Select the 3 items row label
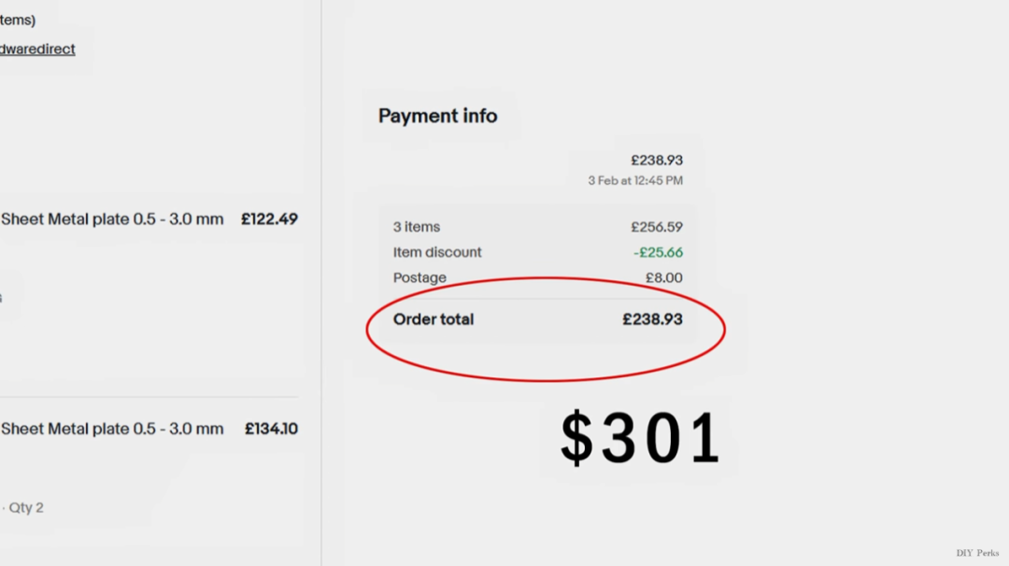Image resolution: width=1009 pixels, height=566 pixels. pyautogui.click(x=417, y=227)
